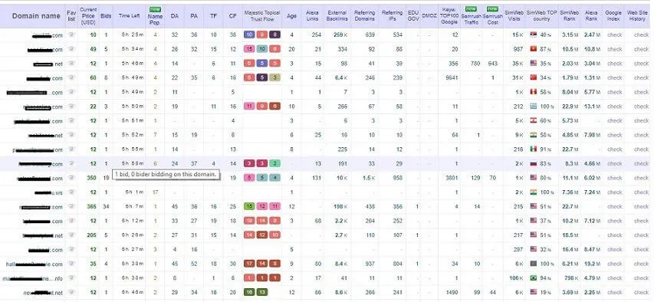The height and width of the screenshot is (302, 654).
Task: Click the country flag beside 19 %
Action: [x=534, y=292]
